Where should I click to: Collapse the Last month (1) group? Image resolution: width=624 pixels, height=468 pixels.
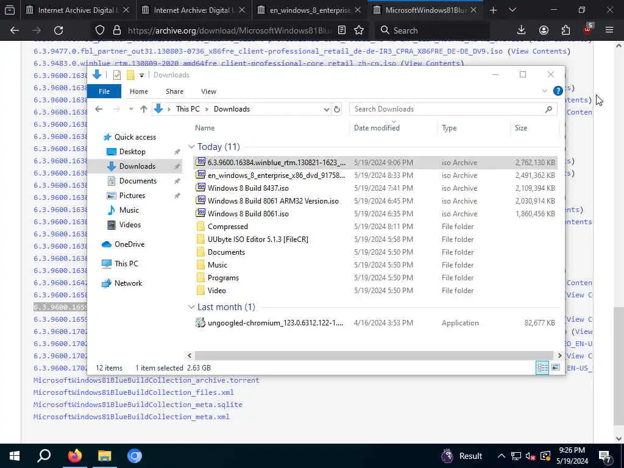point(191,307)
